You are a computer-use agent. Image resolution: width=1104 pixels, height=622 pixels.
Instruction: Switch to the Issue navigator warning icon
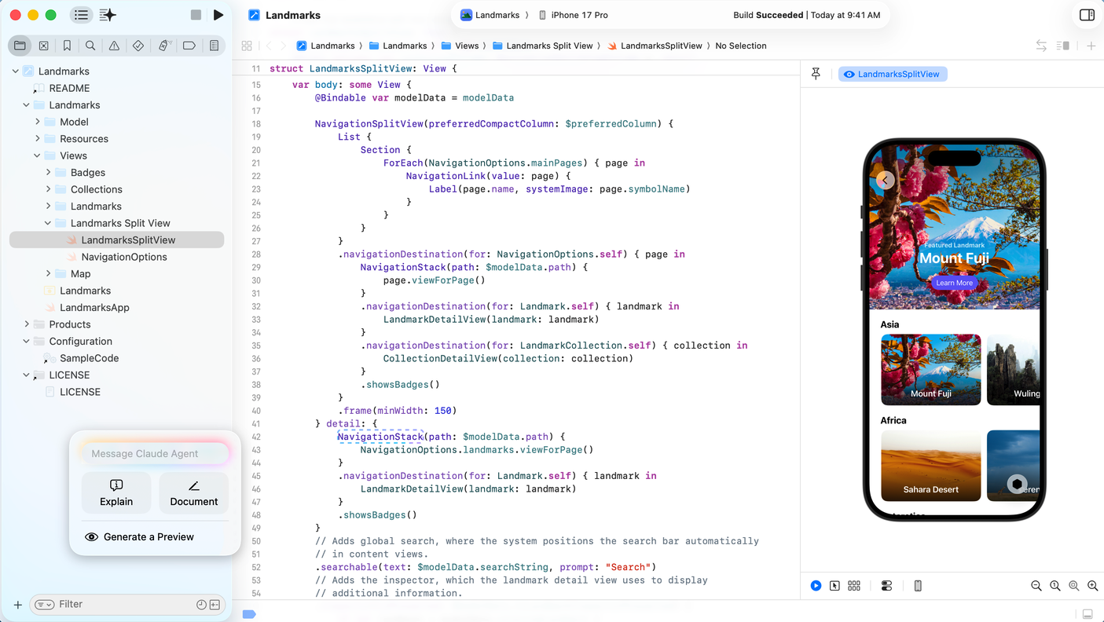pos(114,46)
